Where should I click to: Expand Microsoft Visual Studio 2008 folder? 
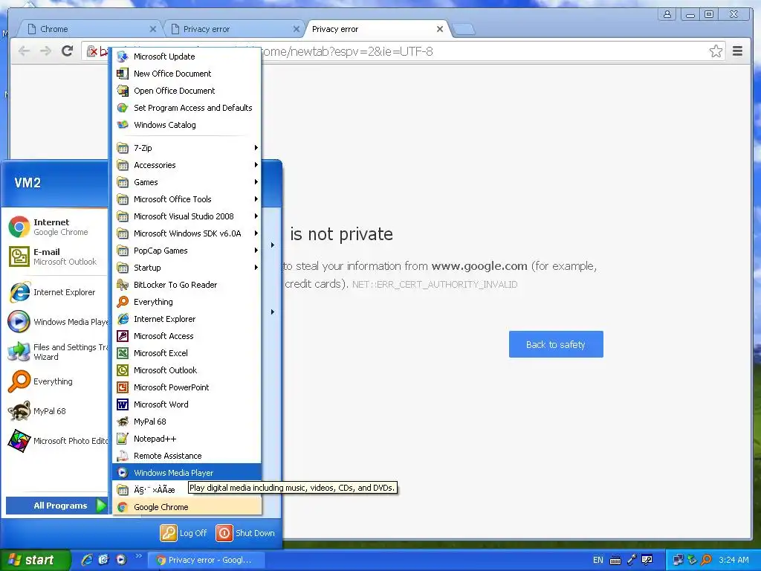[x=187, y=216]
